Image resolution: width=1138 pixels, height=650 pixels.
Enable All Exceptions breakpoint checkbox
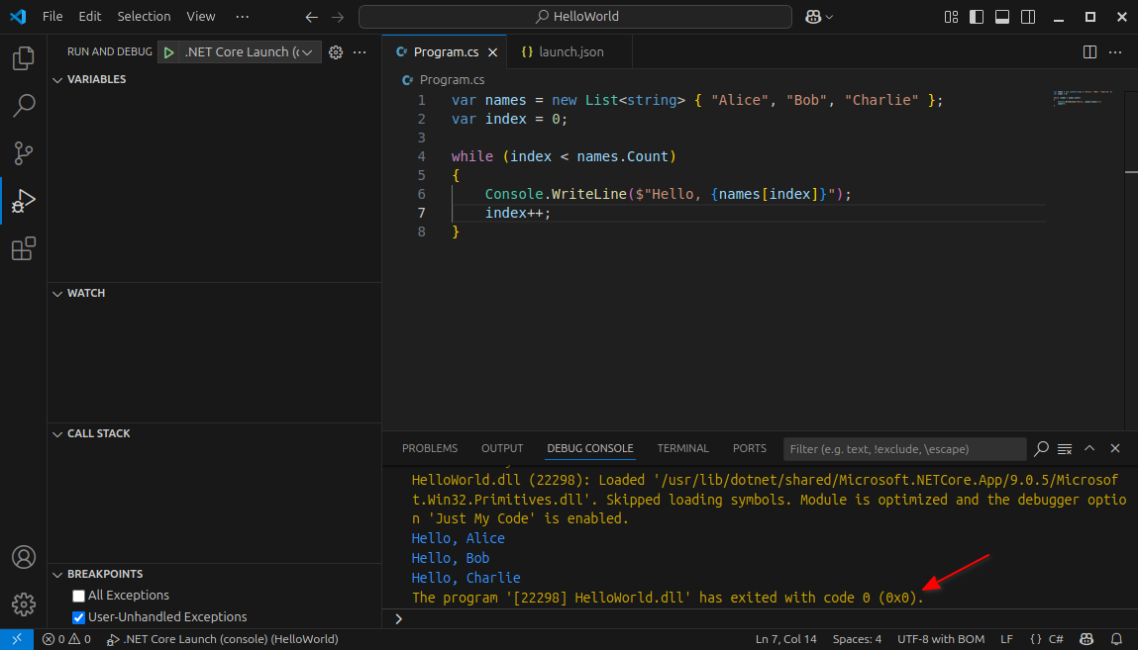pos(79,597)
